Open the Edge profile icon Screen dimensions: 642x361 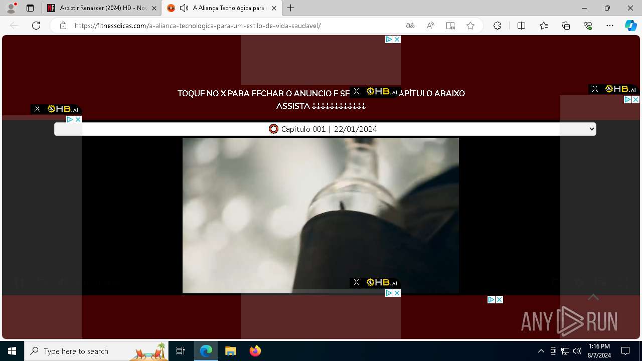[x=11, y=8]
